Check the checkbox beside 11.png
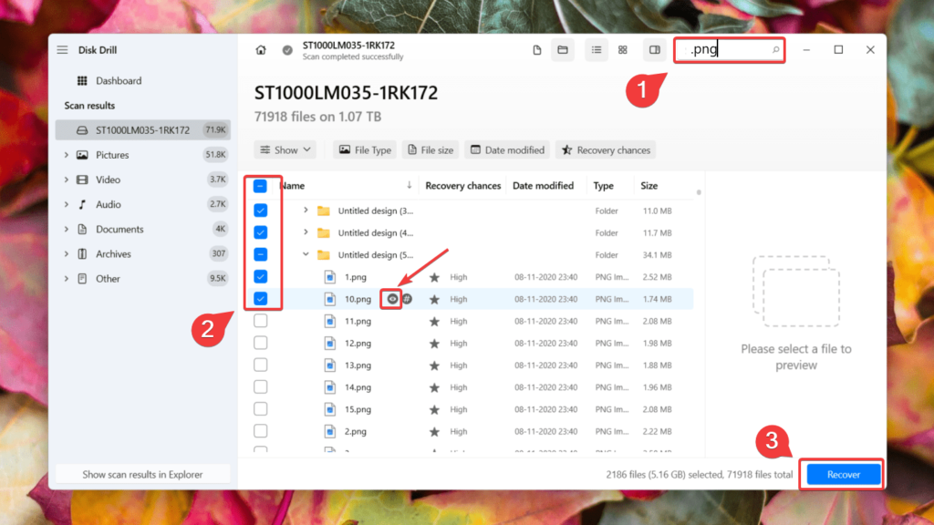 (x=262, y=320)
